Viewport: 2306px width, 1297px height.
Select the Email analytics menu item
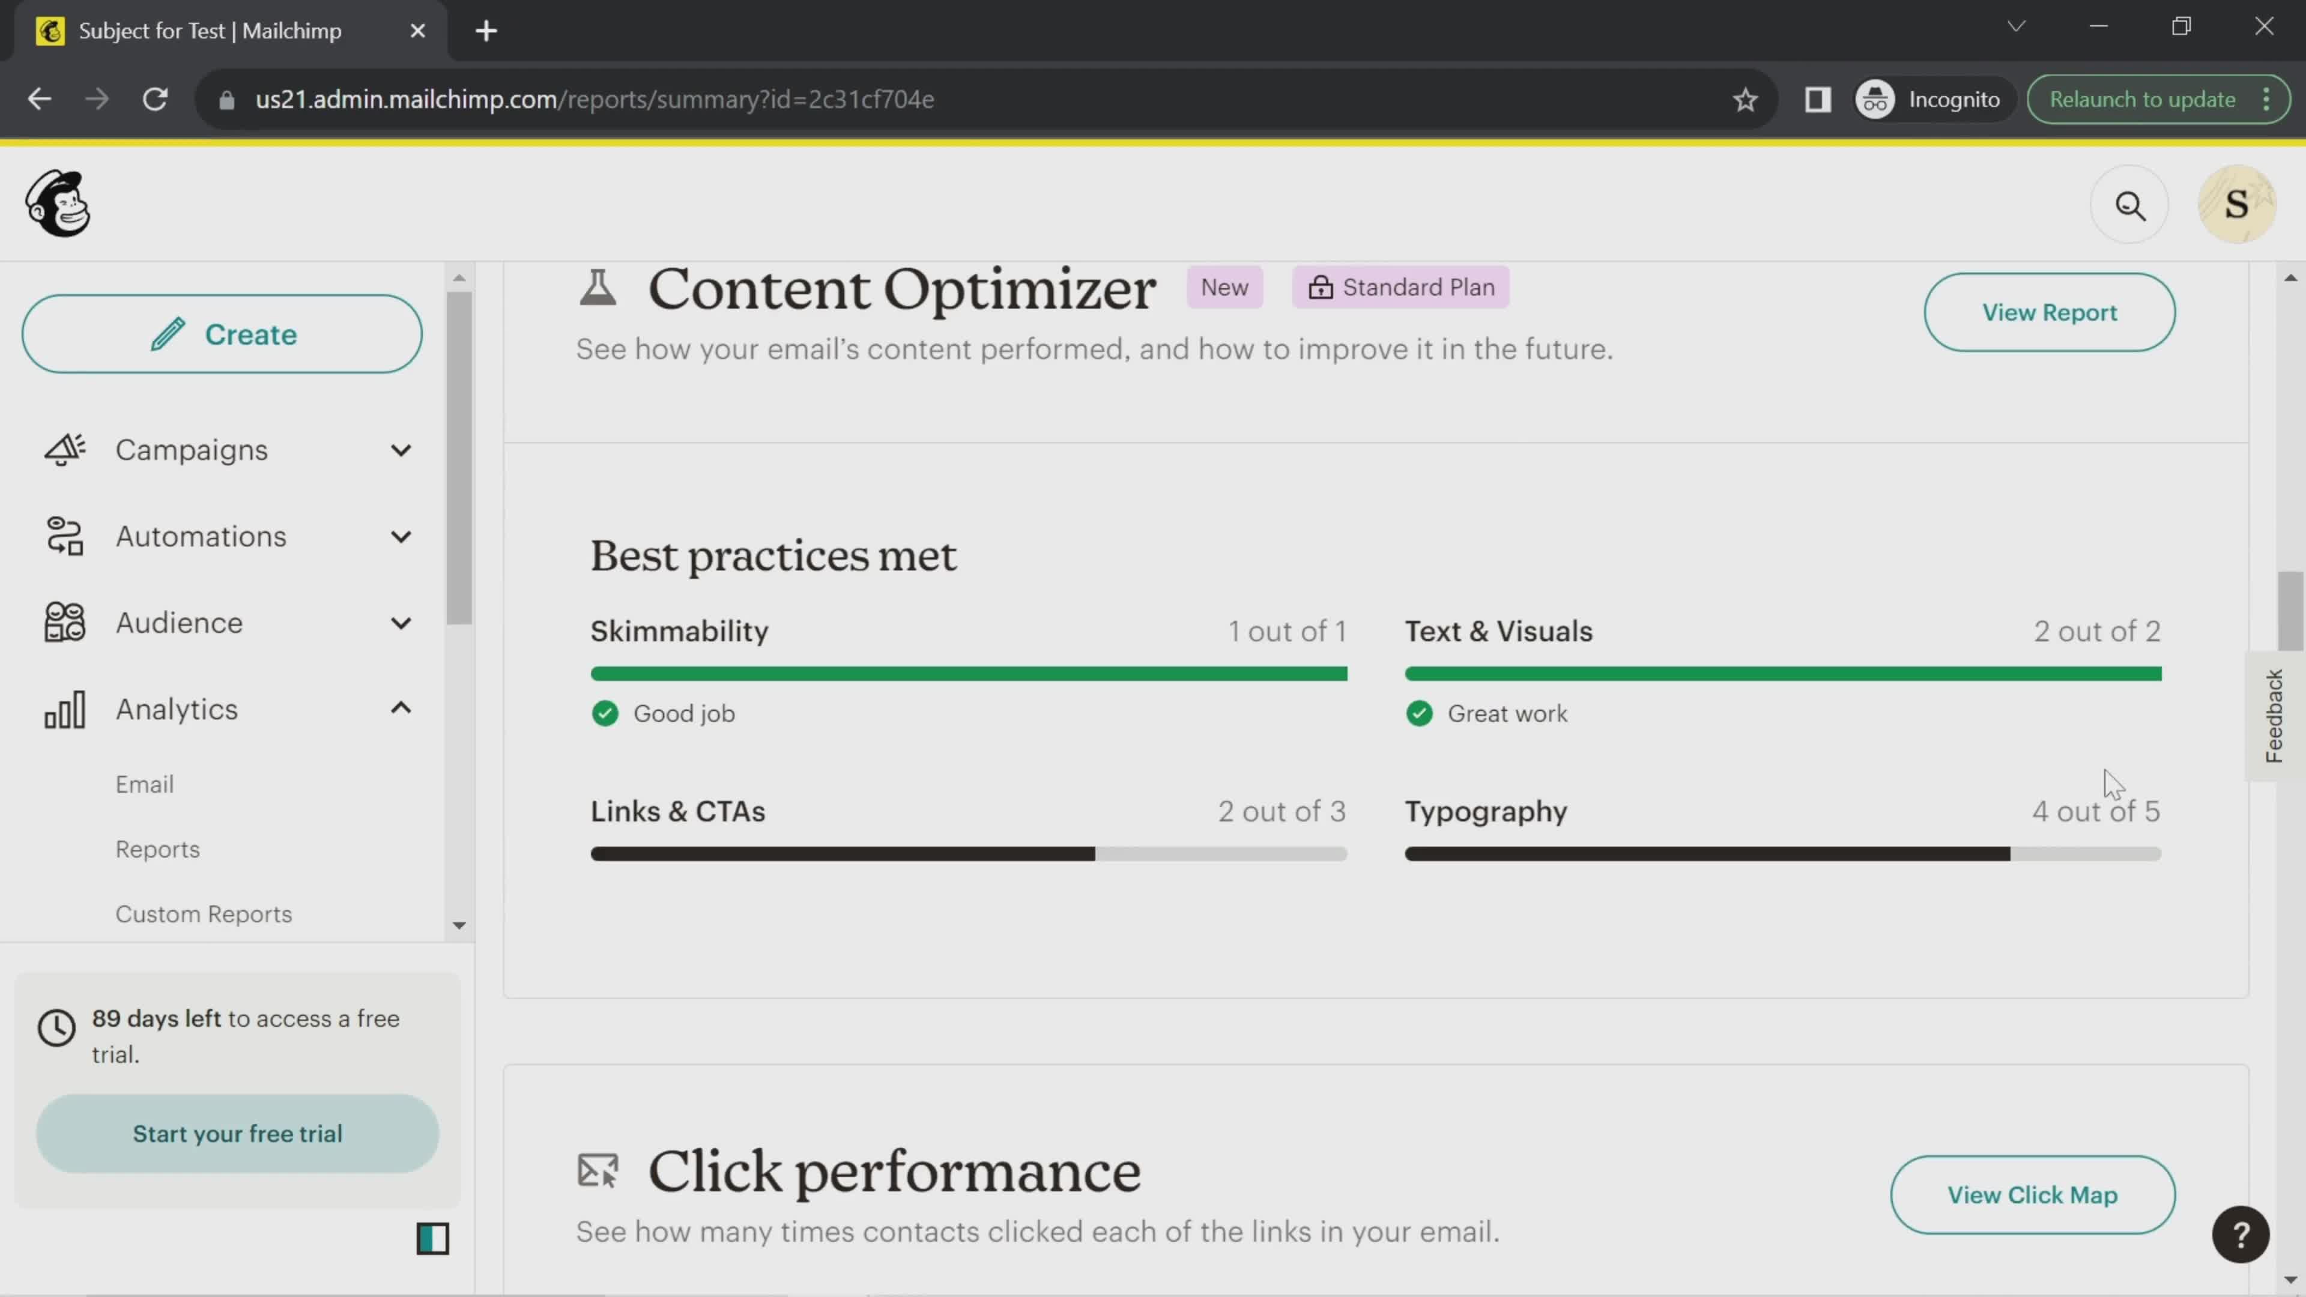[144, 782]
